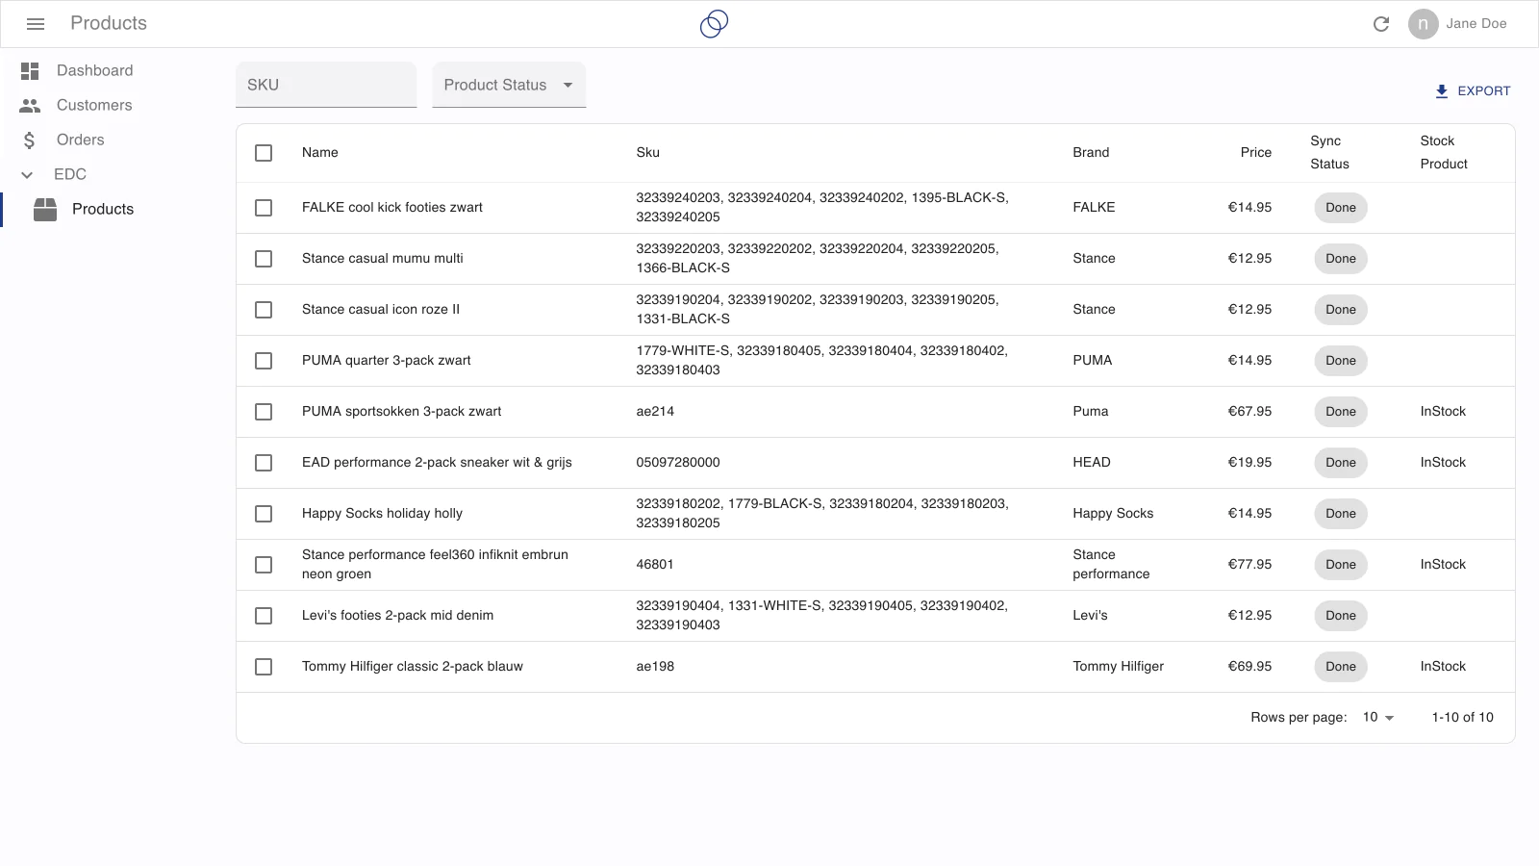
Task: Go to Customers in the sidebar
Action: point(94,106)
